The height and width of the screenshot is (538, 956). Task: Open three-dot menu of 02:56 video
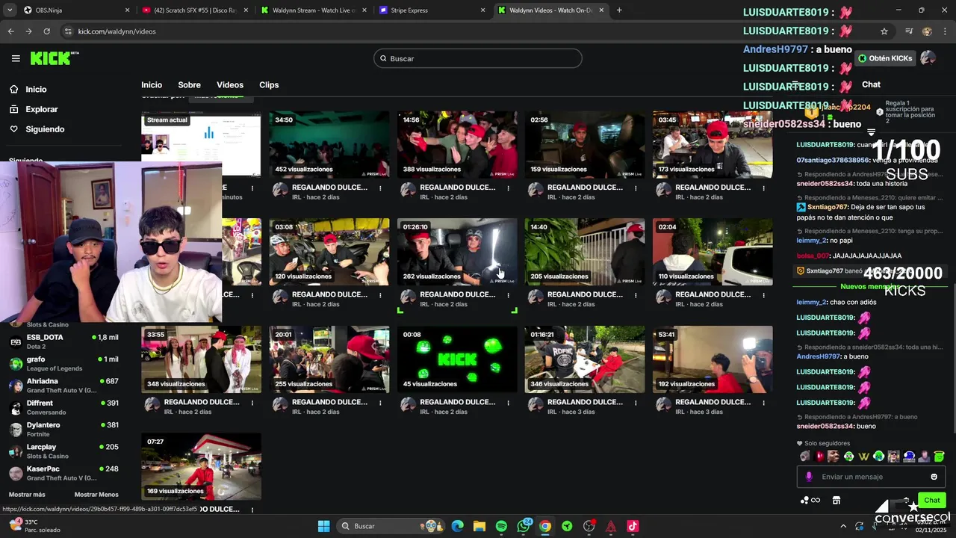(636, 188)
